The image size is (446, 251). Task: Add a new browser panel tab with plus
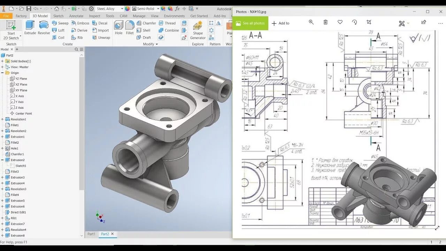[17, 50]
